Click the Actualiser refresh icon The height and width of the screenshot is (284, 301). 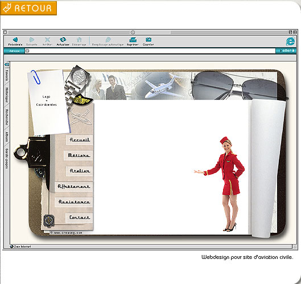(x=63, y=40)
